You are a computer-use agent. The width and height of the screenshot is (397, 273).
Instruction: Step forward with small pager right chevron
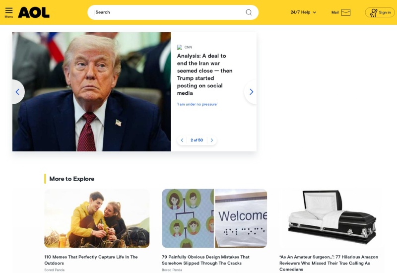pyautogui.click(x=212, y=140)
